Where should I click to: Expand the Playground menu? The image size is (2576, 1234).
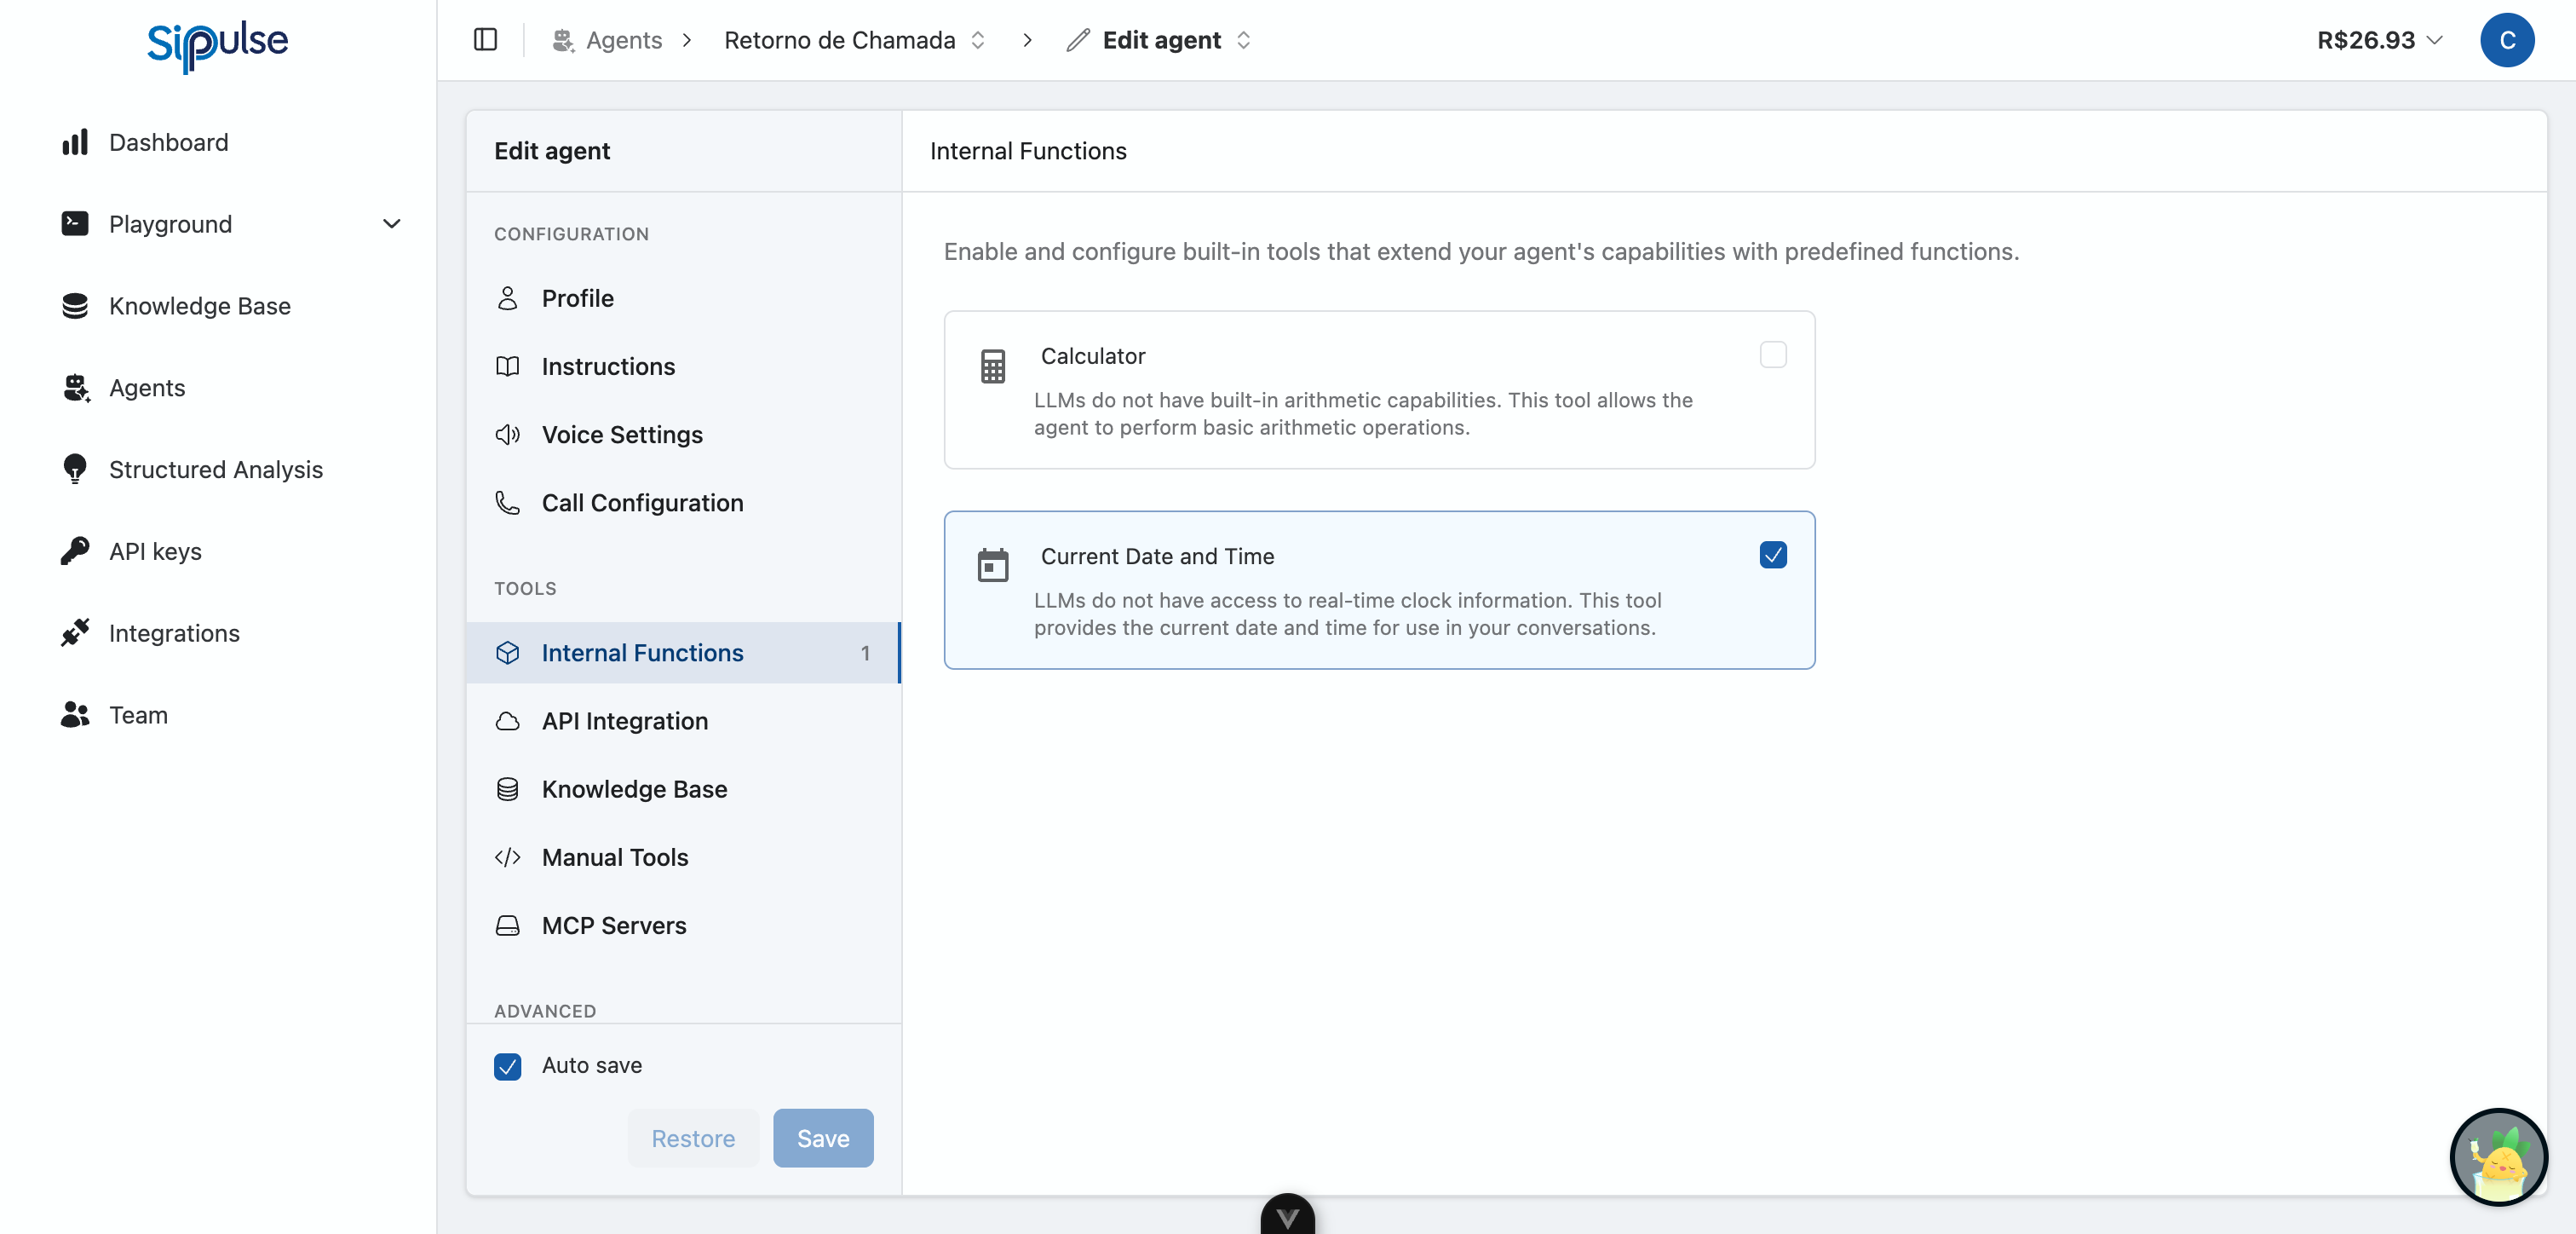[391, 224]
